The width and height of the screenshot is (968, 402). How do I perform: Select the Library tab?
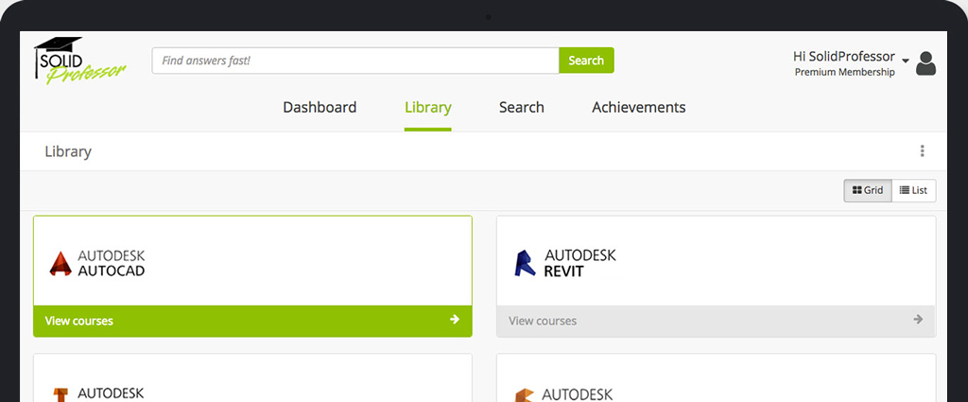coord(427,107)
